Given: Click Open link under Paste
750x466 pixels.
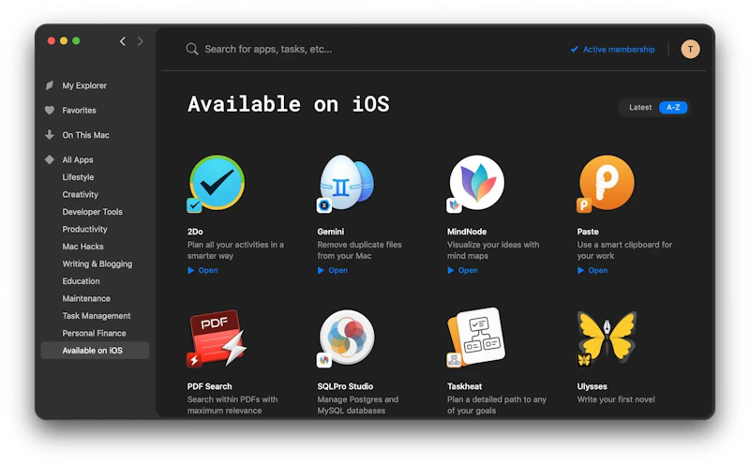Looking at the screenshot, I should point(598,270).
